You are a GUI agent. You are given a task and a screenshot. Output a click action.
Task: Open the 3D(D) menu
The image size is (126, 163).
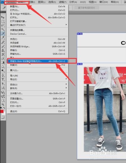[x=83, y=2]
